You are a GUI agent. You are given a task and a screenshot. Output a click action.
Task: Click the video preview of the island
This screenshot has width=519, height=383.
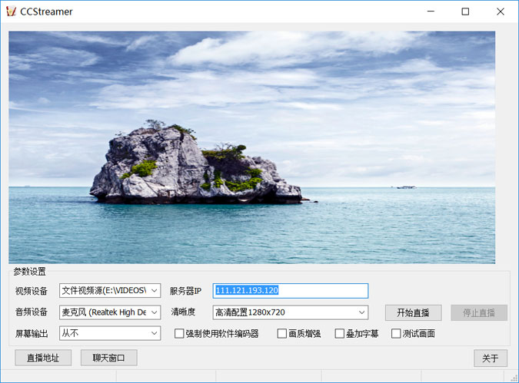coord(252,147)
